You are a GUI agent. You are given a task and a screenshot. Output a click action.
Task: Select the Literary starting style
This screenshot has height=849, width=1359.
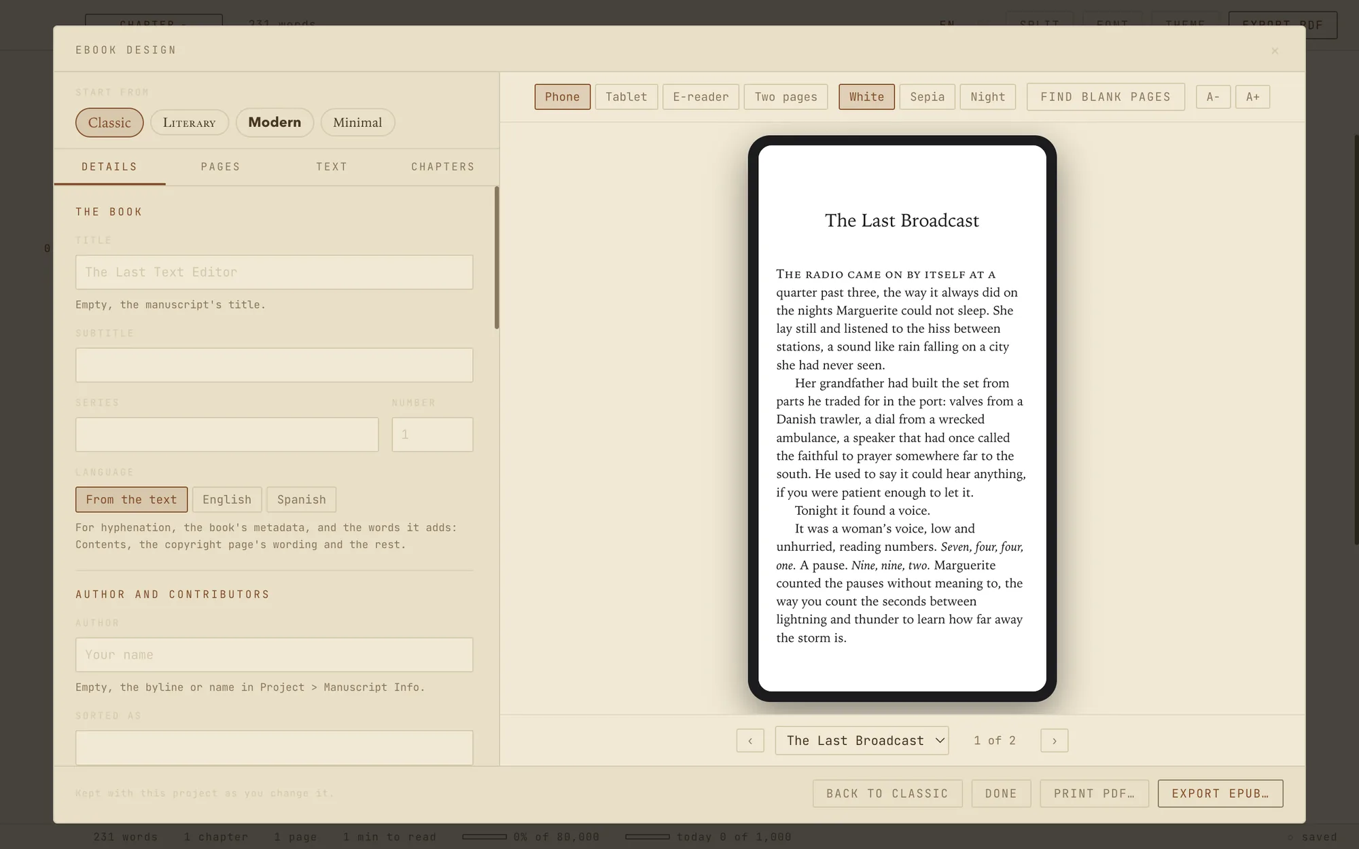coord(189,122)
